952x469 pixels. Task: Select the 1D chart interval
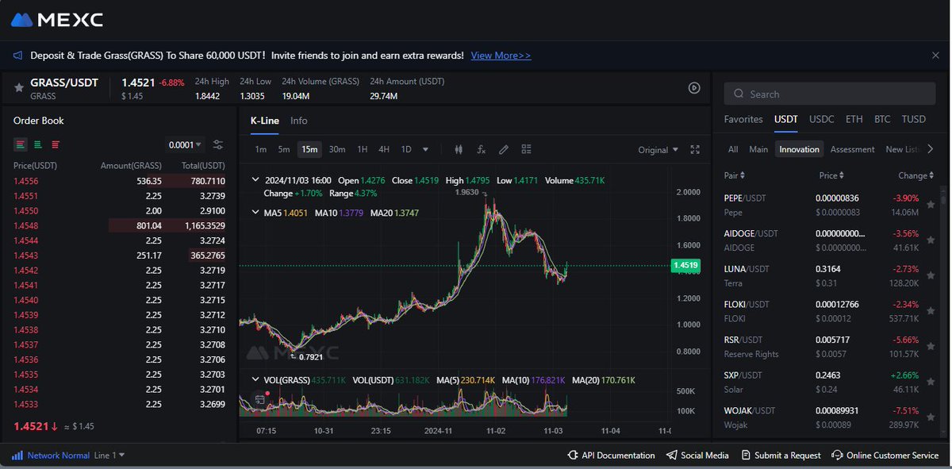click(406, 149)
